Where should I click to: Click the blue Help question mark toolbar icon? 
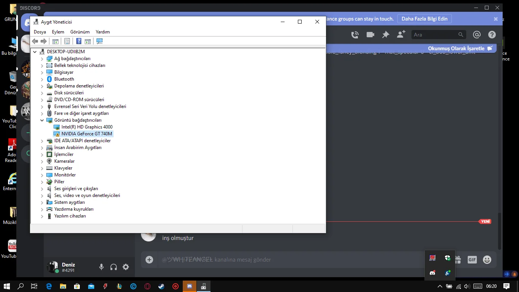point(79,41)
